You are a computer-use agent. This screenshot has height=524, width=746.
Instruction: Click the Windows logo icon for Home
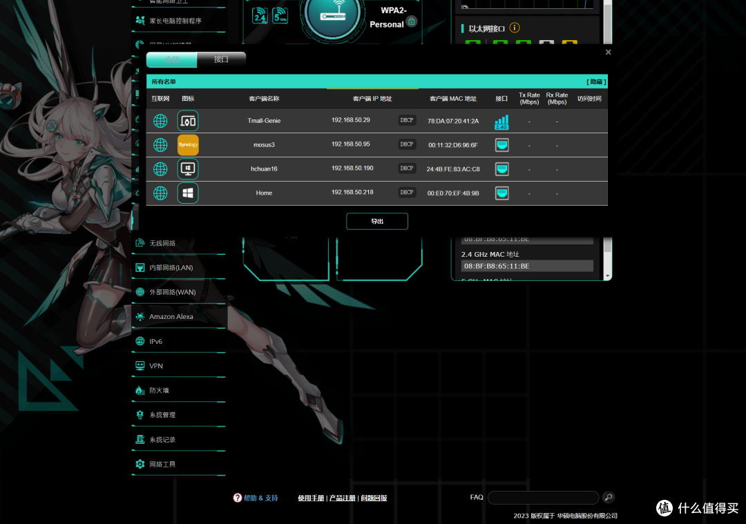(188, 193)
